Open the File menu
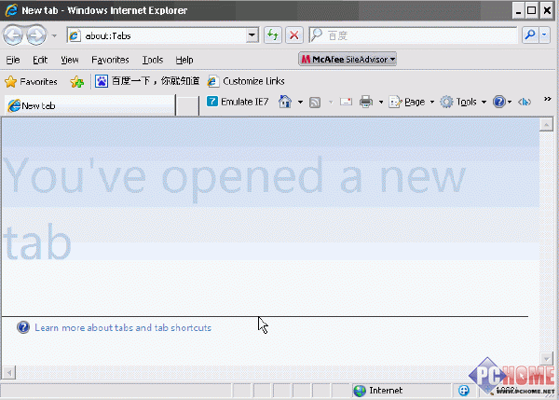 [x=13, y=60]
